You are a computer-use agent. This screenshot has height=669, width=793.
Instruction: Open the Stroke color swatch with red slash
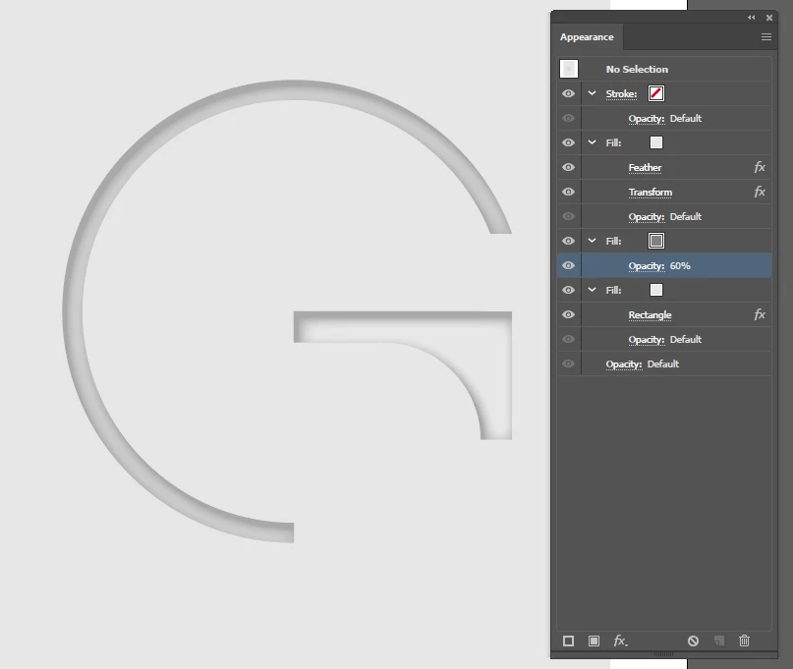pyautogui.click(x=656, y=93)
